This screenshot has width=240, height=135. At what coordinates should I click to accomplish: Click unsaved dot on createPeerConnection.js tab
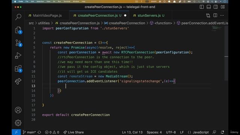tap(125, 15)
